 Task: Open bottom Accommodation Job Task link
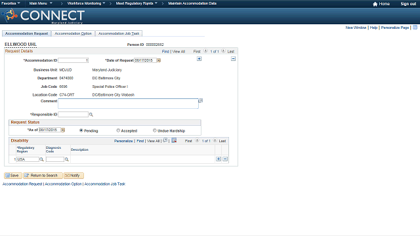105,184
